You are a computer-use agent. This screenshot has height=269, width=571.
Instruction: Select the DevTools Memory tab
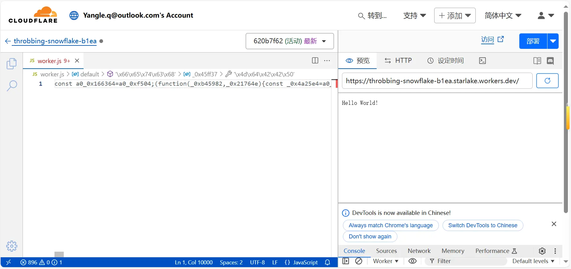453,251
